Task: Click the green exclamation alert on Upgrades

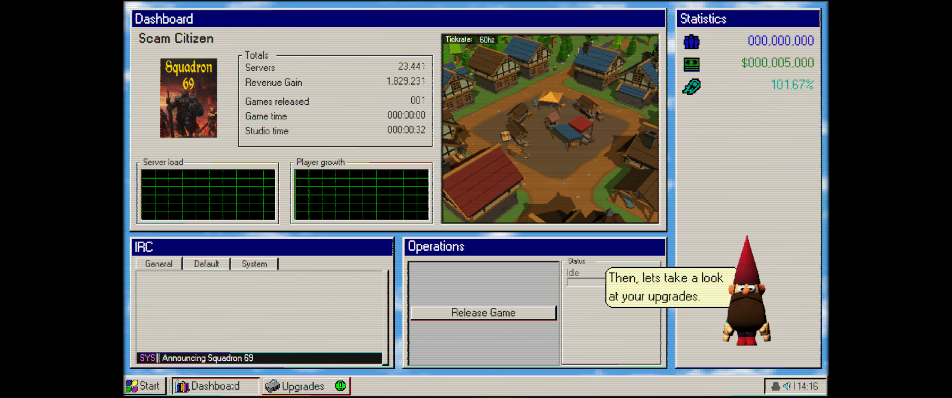Action: 340,386
